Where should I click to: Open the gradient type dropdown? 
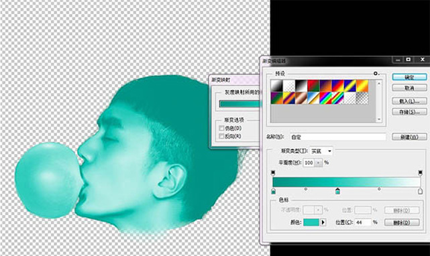[321, 151]
